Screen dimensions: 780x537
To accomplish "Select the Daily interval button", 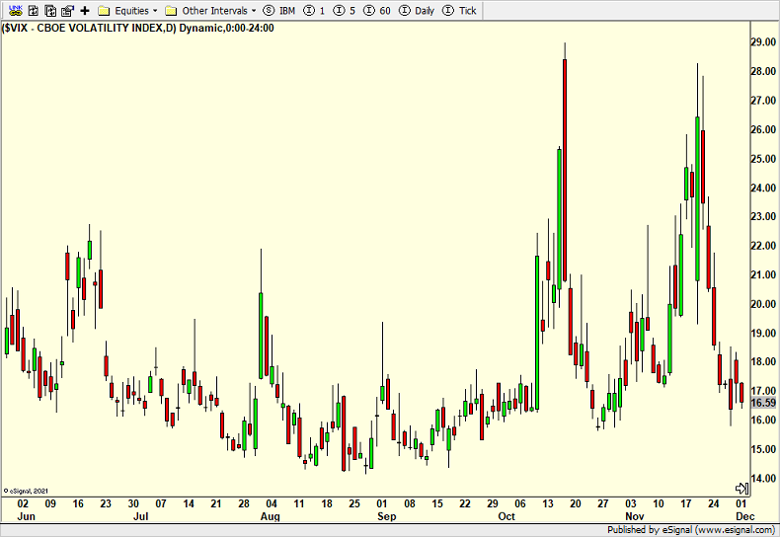I will click(x=417, y=11).
